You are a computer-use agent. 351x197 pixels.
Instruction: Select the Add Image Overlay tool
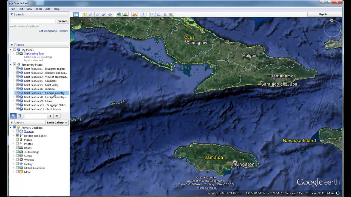(x=104, y=15)
